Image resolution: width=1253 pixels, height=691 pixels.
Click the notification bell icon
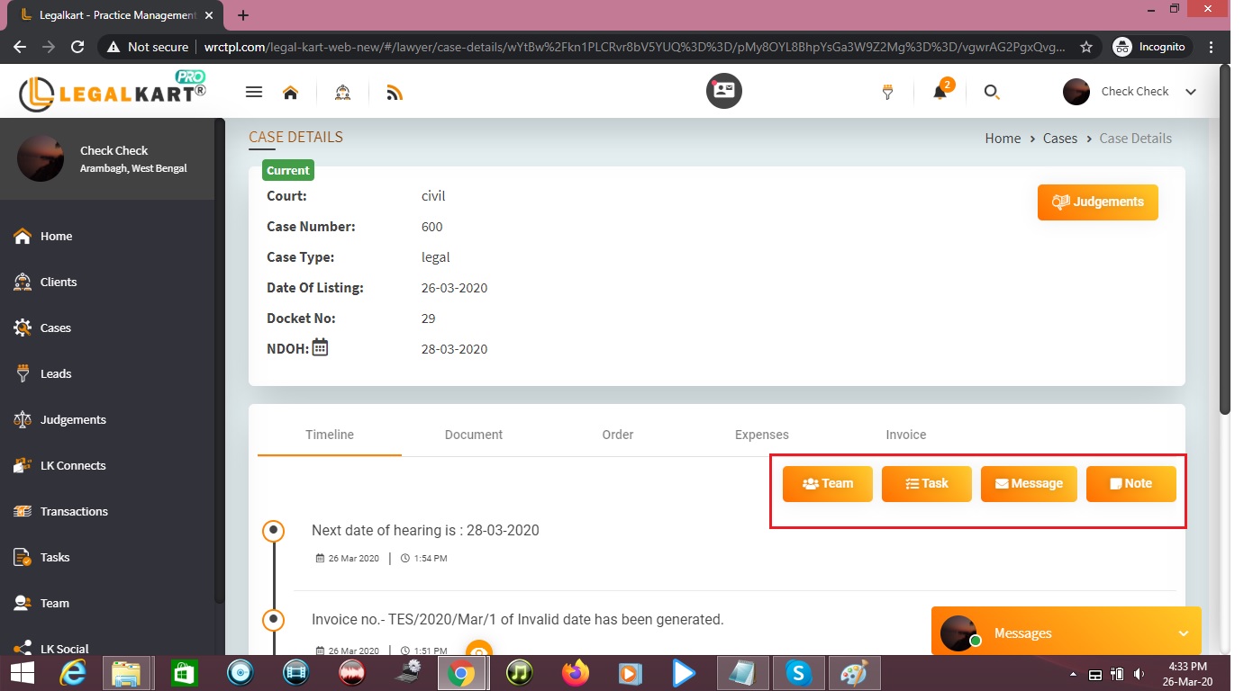[x=940, y=92]
